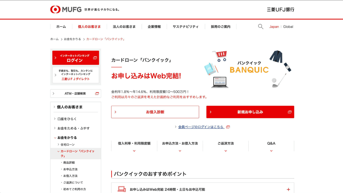Image resolution: width=343 pixels, height=193 pixels.
Task: Click バンクイックのおすすめポイント heading
Action: tap(150, 174)
